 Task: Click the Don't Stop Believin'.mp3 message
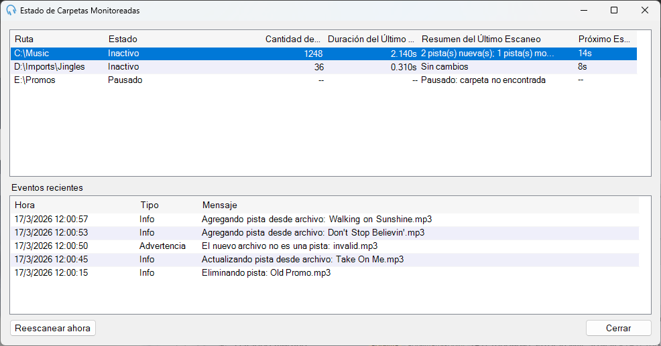(x=313, y=233)
